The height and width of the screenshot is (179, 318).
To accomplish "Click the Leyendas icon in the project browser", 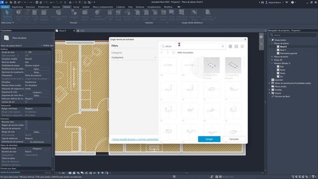I will click(273, 80).
